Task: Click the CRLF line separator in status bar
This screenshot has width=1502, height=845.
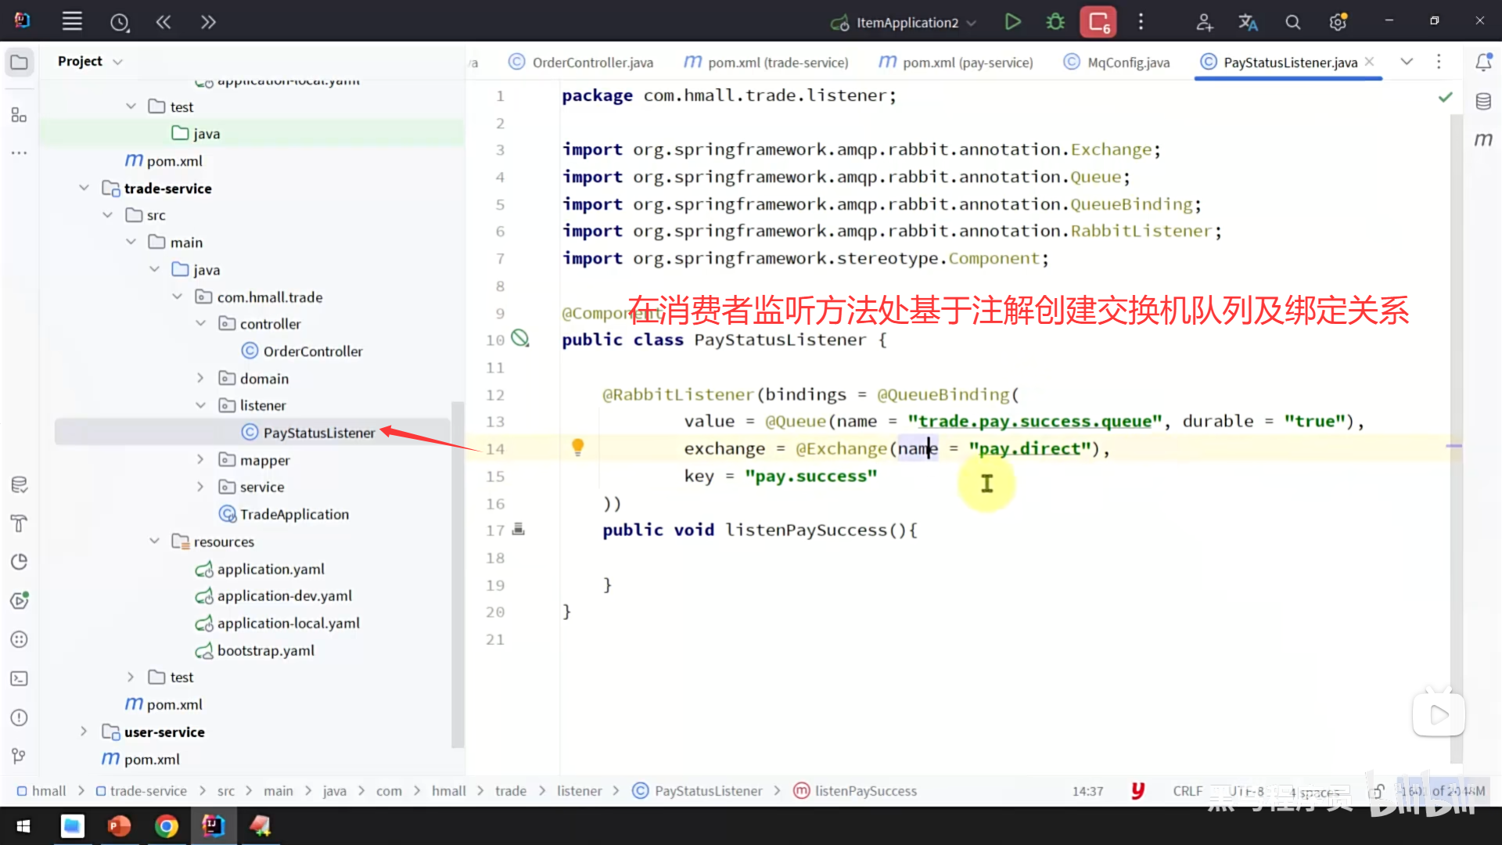Action: pyautogui.click(x=1187, y=791)
